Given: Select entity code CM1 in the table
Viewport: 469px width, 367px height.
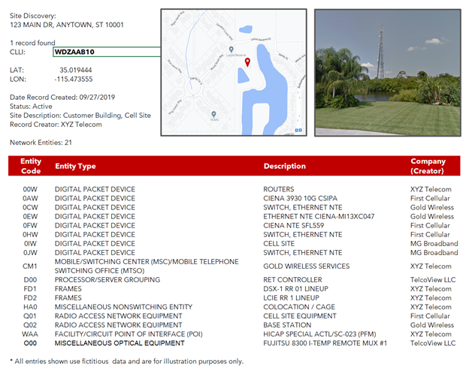Looking at the screenshot, I should pyautogui.click(x=30, y=266).
